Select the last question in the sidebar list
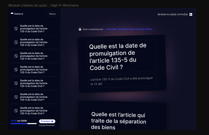Viewport: 209px width, 135px height. point(34,111)
